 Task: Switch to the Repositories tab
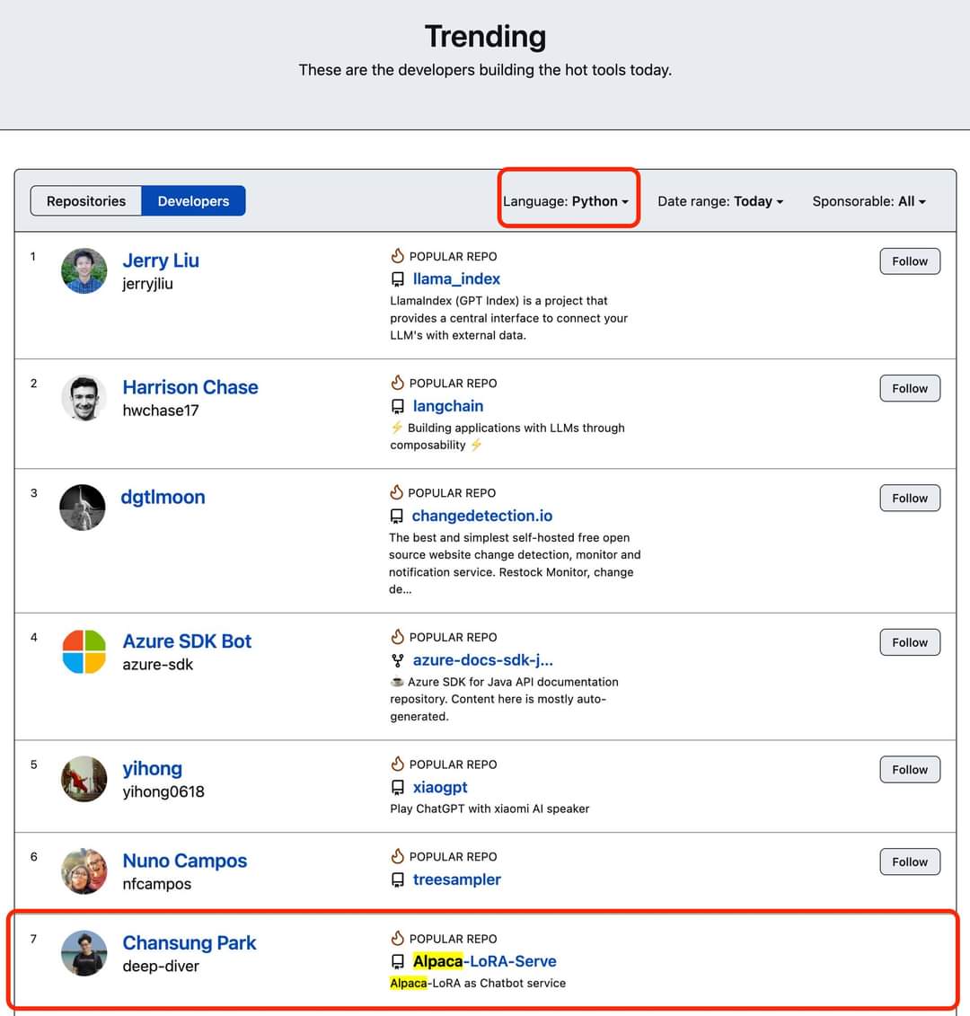86,201
